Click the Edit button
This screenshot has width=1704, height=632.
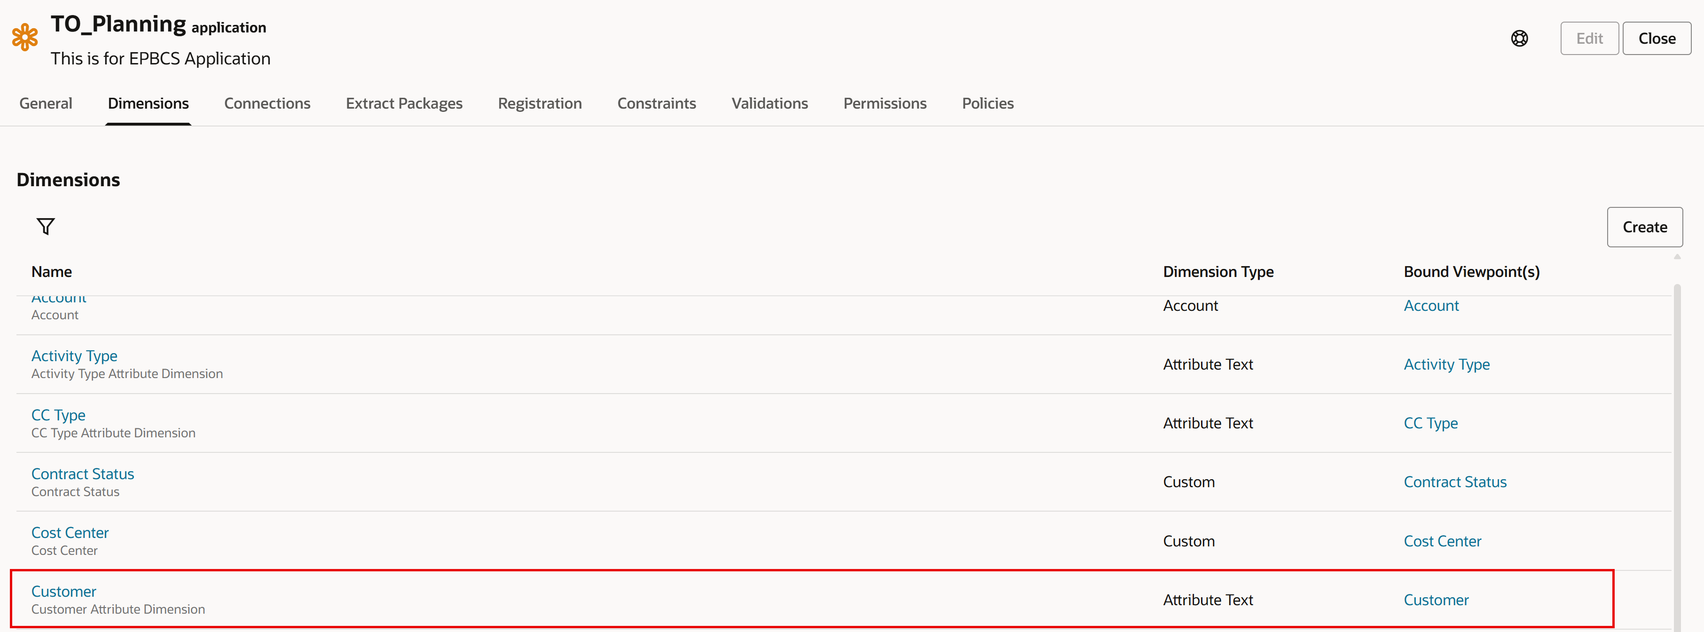click(x=1589, y=39)
